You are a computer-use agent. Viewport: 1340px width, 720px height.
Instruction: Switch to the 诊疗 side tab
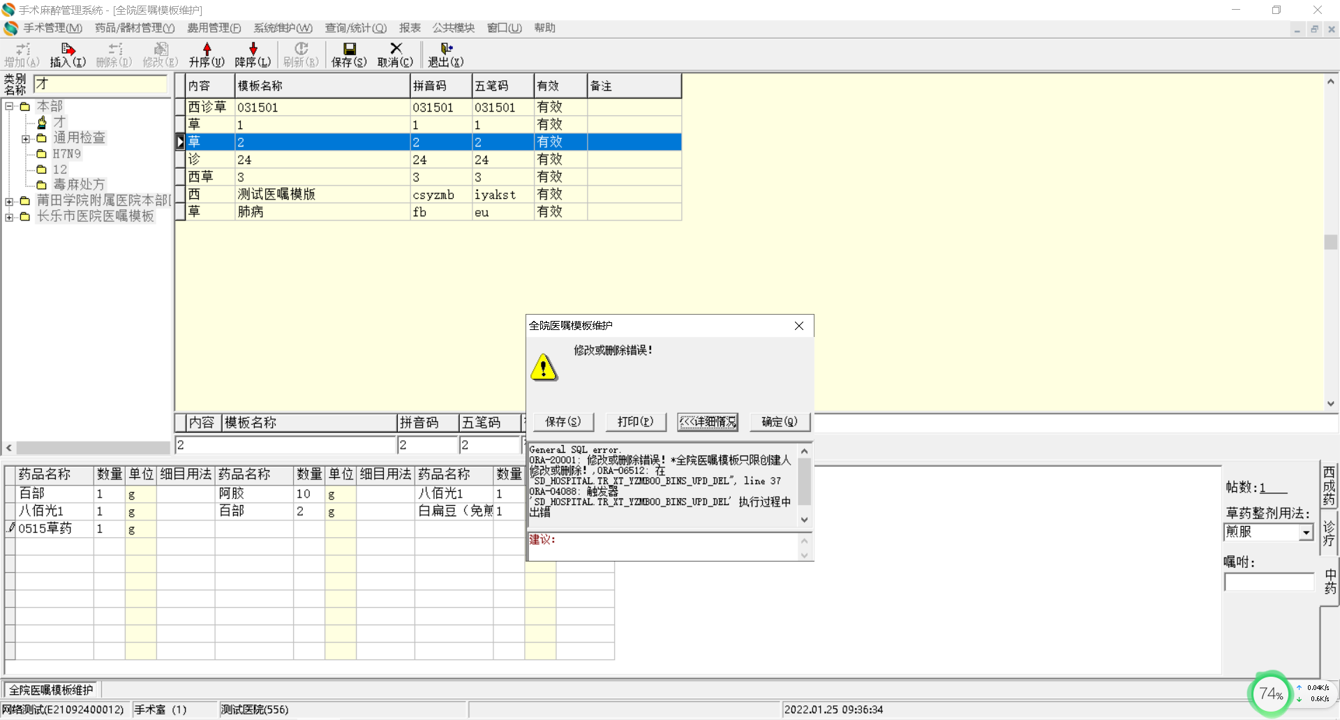(x=1329, y=534)
